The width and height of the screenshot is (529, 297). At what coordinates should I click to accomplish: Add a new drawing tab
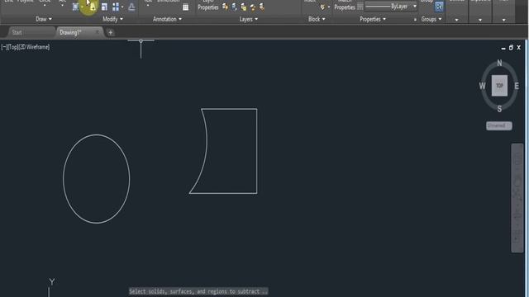point(110,33)
